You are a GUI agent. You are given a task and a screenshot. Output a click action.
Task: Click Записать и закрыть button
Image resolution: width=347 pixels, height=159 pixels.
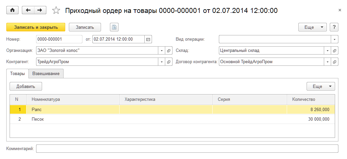tap(36, 27)
